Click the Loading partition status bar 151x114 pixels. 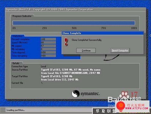tap(49, 110)
